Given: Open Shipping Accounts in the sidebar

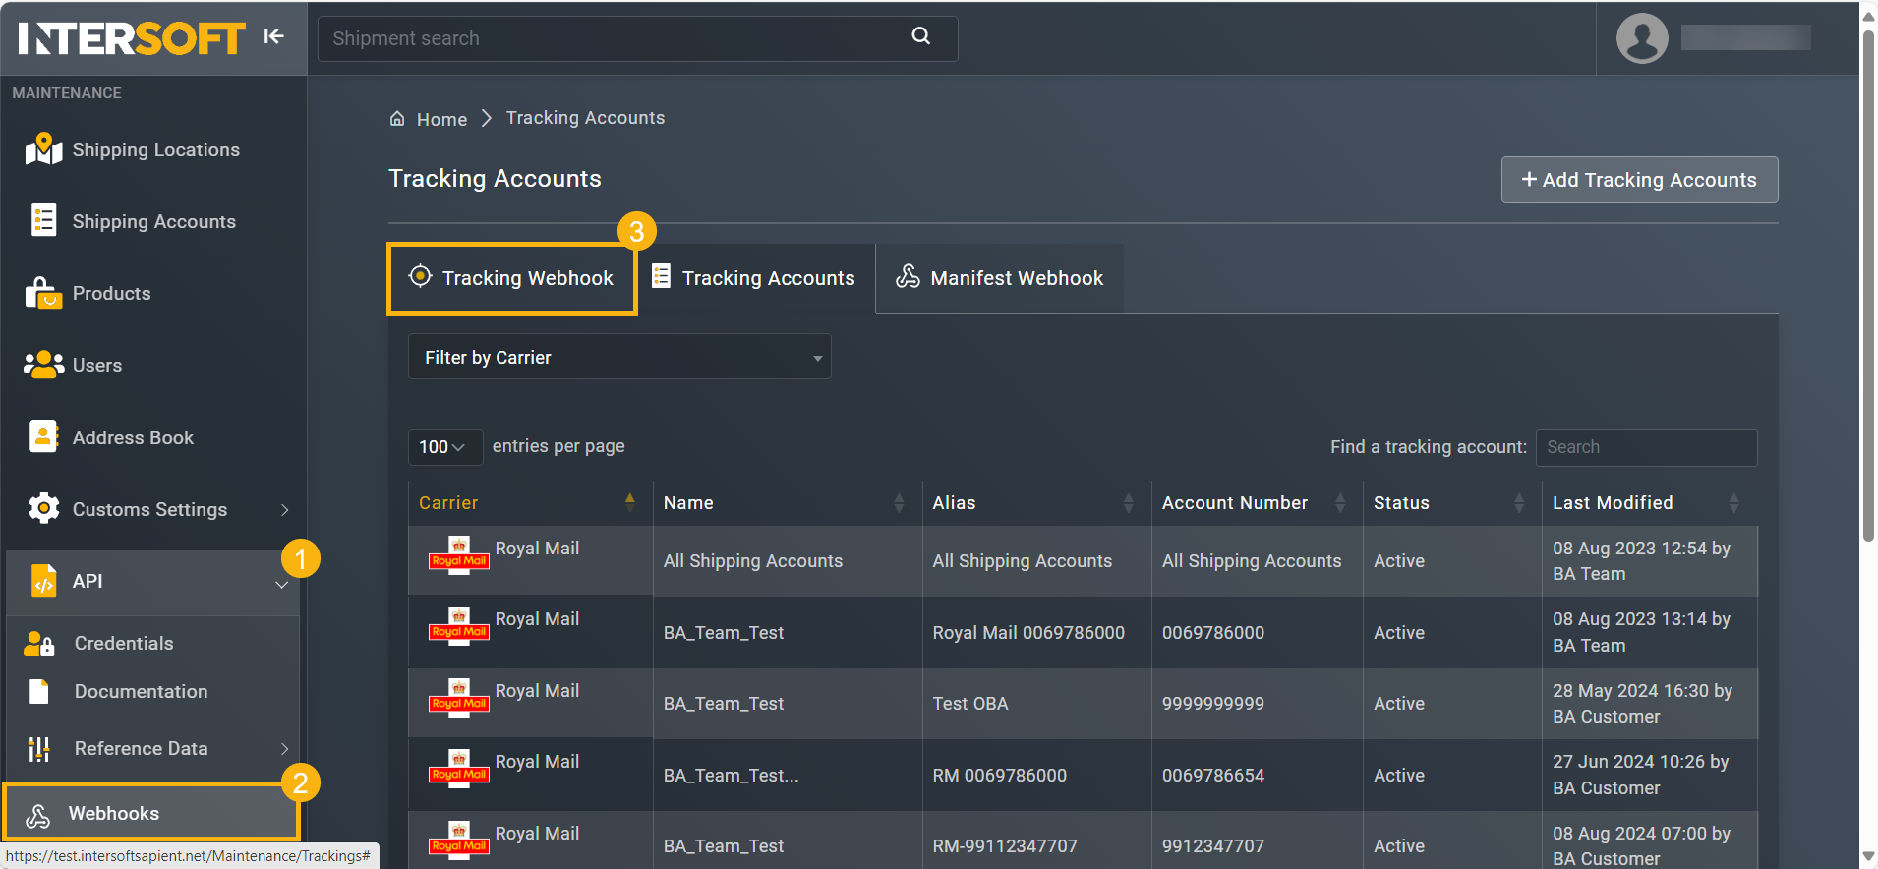Looking at the screenshot, I should pos(154,221).
